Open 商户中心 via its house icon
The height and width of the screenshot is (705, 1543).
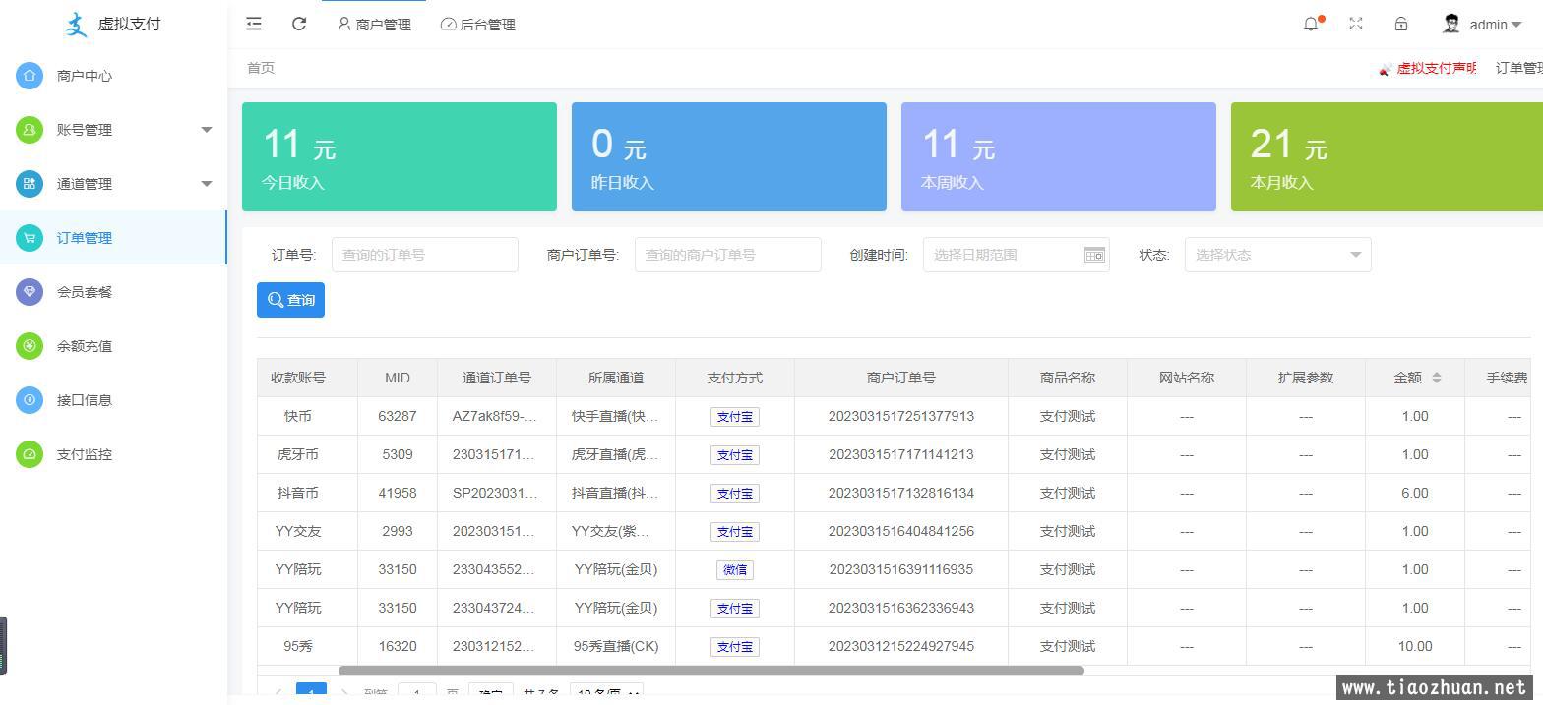coord(30,76)
